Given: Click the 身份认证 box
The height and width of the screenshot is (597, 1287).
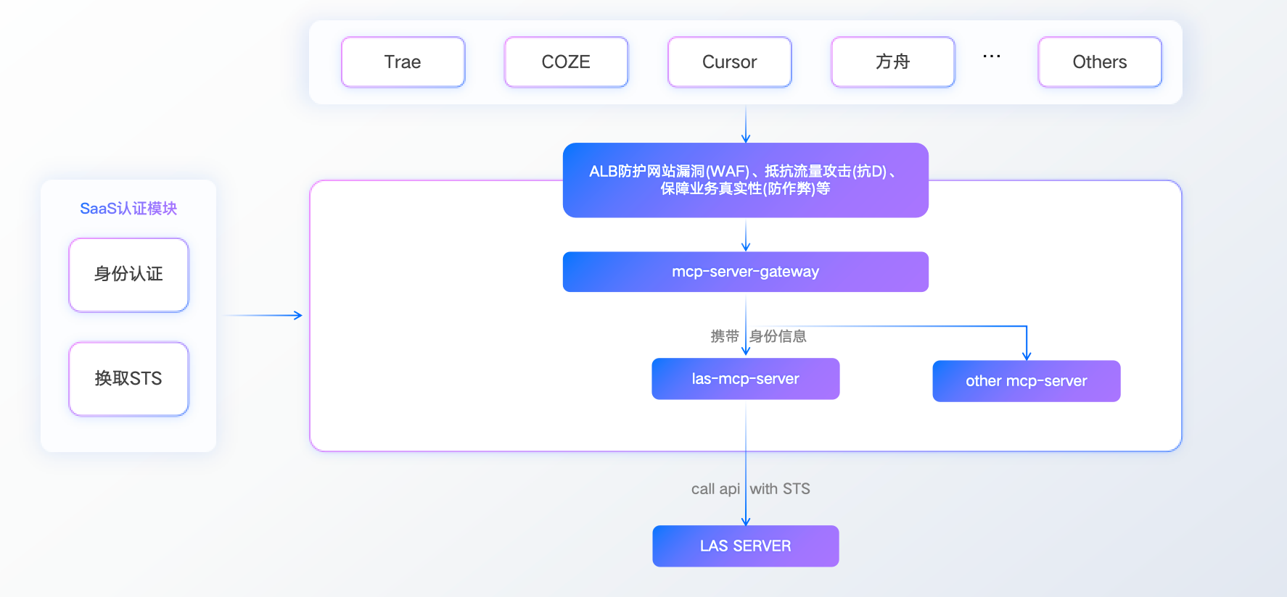Looking at the screenshot, I should [x=128, y=275].
